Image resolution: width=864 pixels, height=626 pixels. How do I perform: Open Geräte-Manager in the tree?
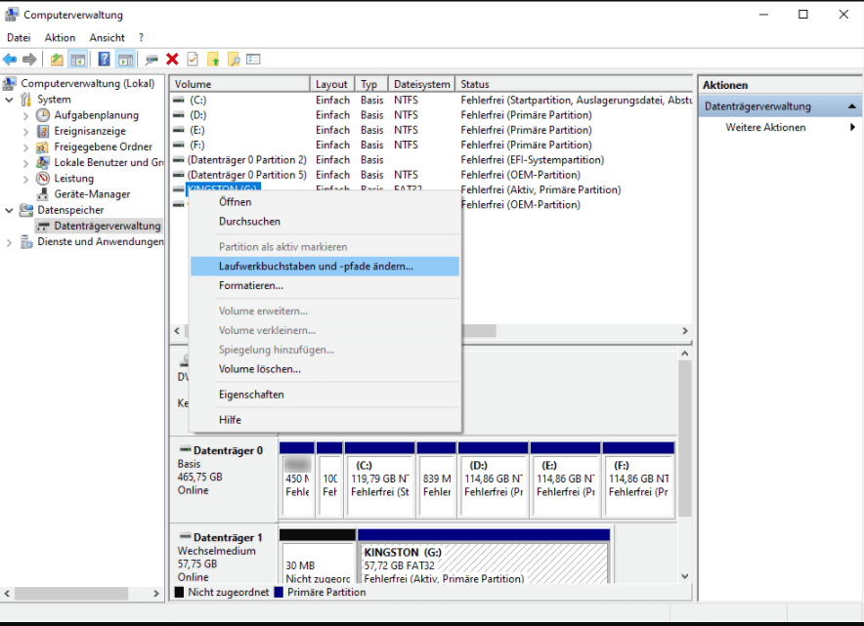pyautogui.click(x=92, y=193)
